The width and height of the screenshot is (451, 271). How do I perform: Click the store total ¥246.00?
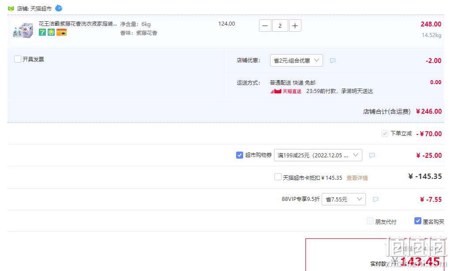click(x=429, y=111)
